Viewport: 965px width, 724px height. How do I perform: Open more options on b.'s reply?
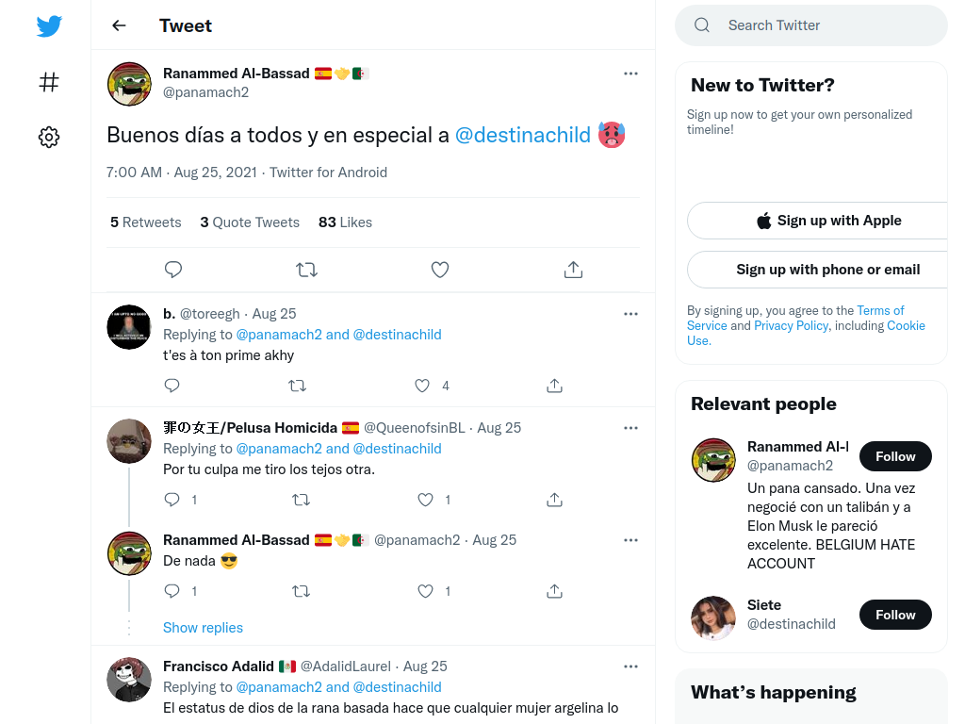[630, 314]
